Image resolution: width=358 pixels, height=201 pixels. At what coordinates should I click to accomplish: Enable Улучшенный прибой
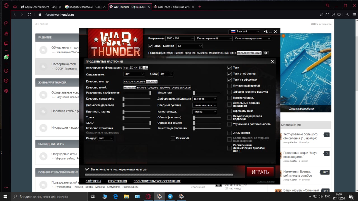tap(229, 86)
